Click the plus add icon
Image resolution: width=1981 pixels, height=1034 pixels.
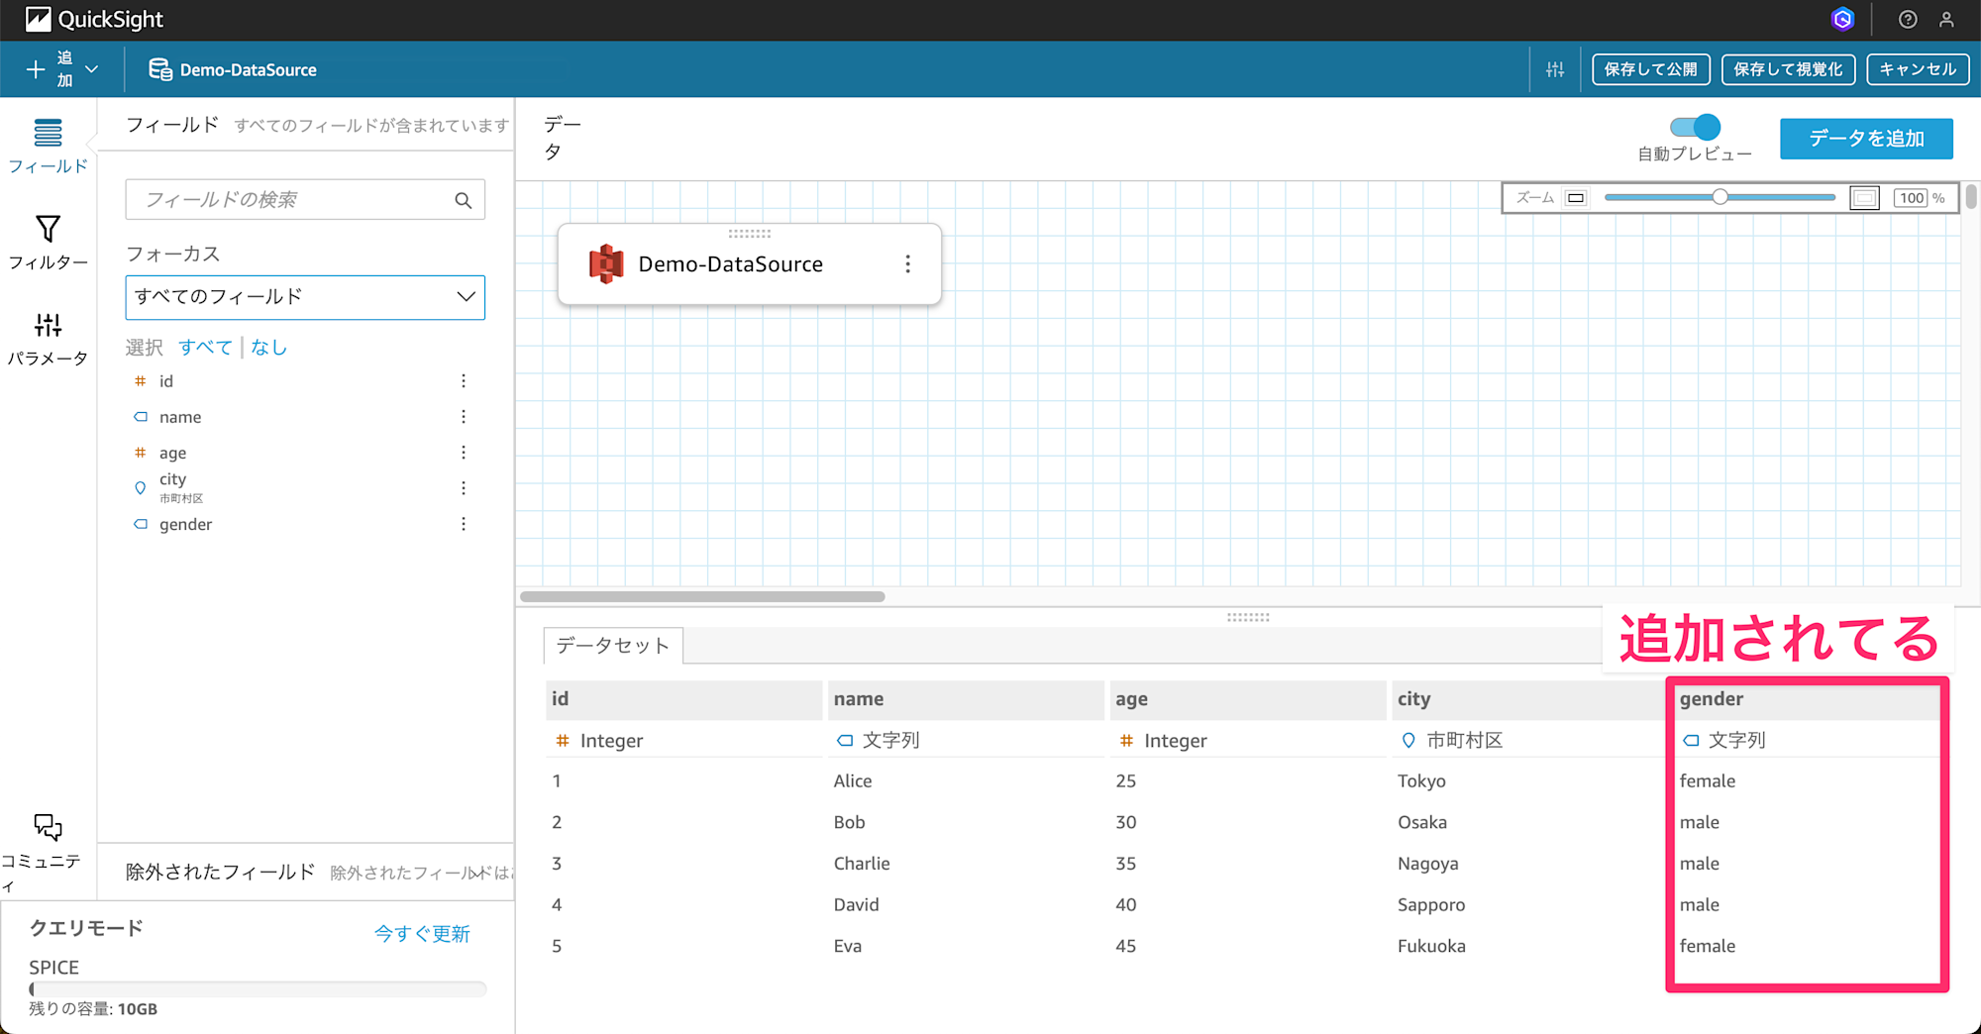[x=36, y=69]
